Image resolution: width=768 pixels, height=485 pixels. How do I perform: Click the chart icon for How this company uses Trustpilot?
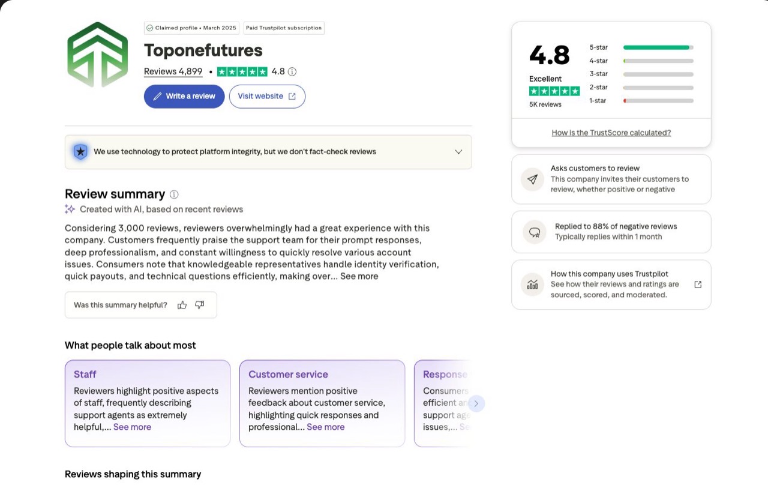[533, 285]
